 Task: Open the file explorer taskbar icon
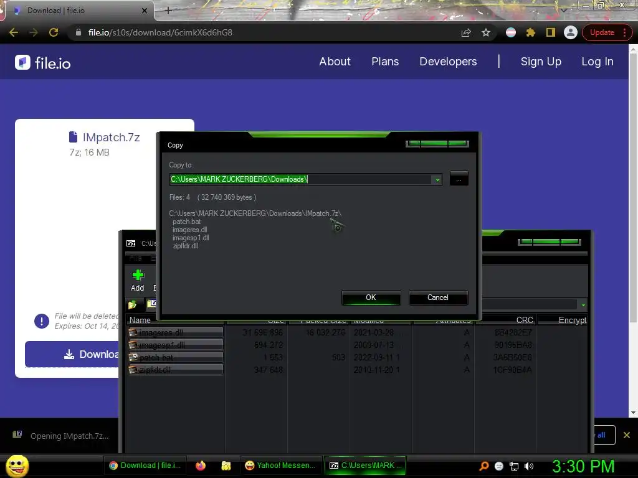pyautogui.click(x=226, y=466)
